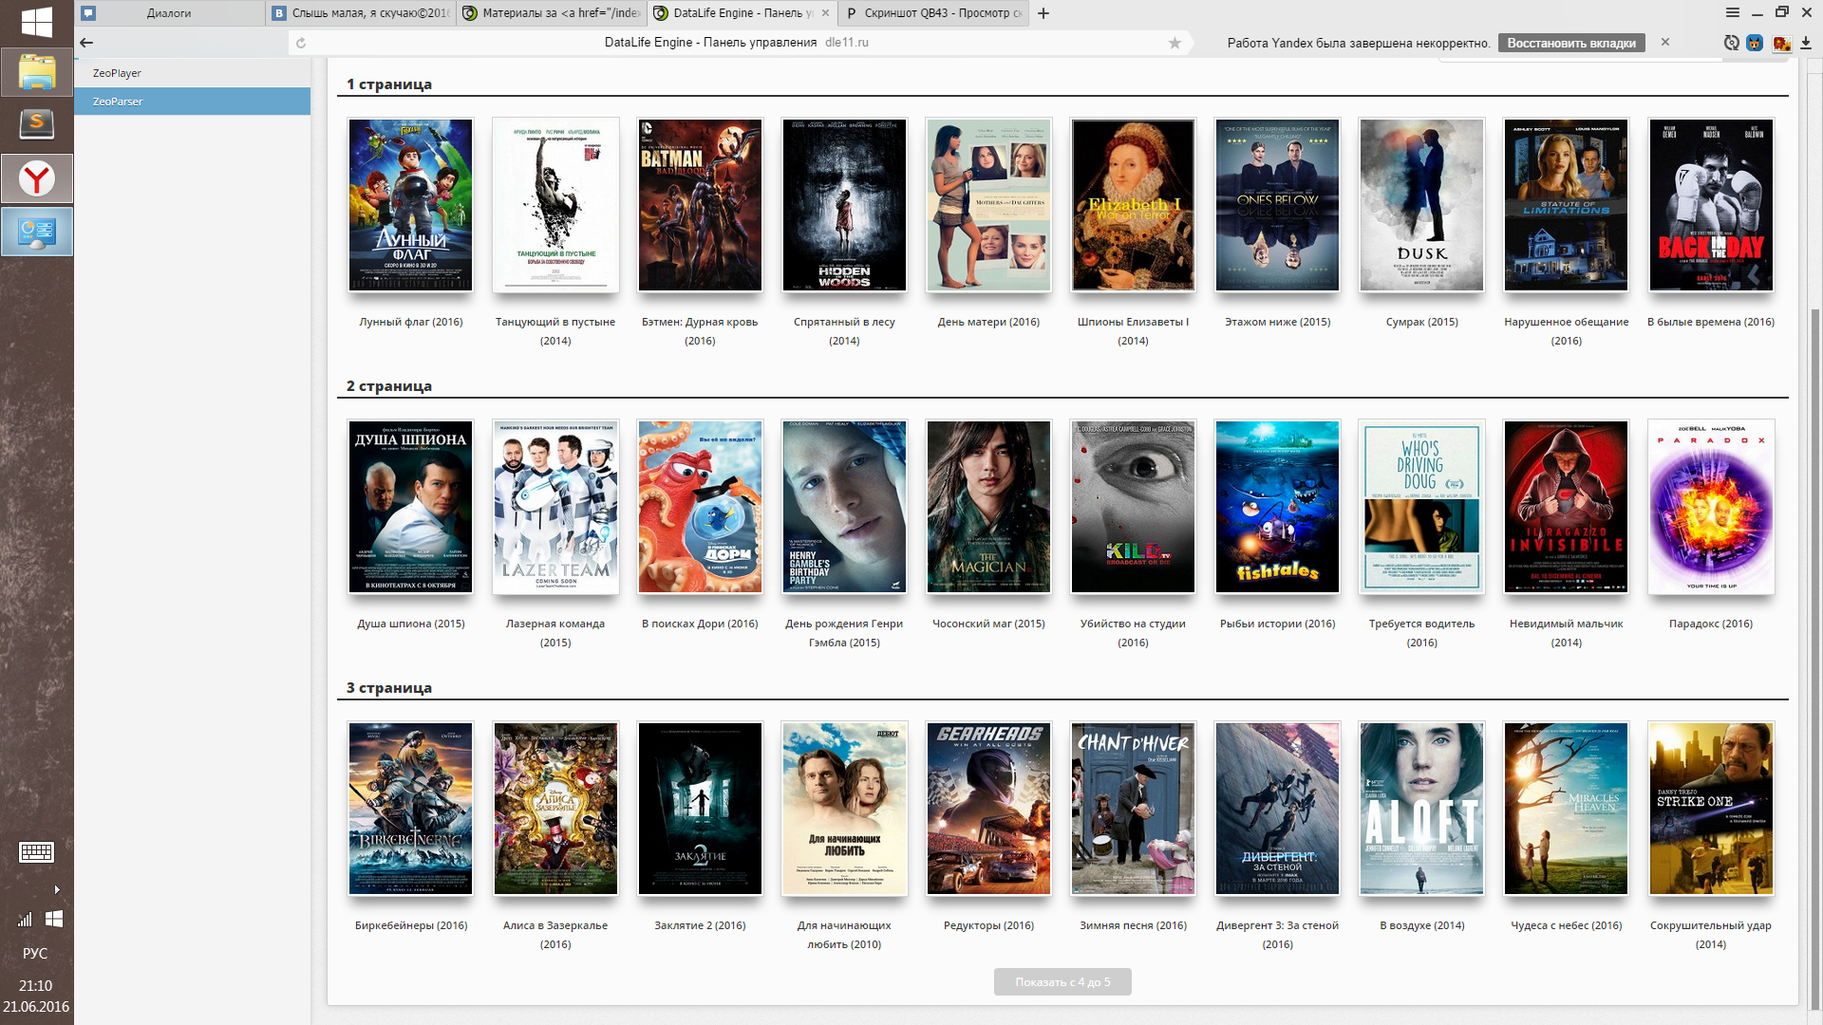Open the Finding Dory poster
1823x1025 pixels.
point(700,507)
